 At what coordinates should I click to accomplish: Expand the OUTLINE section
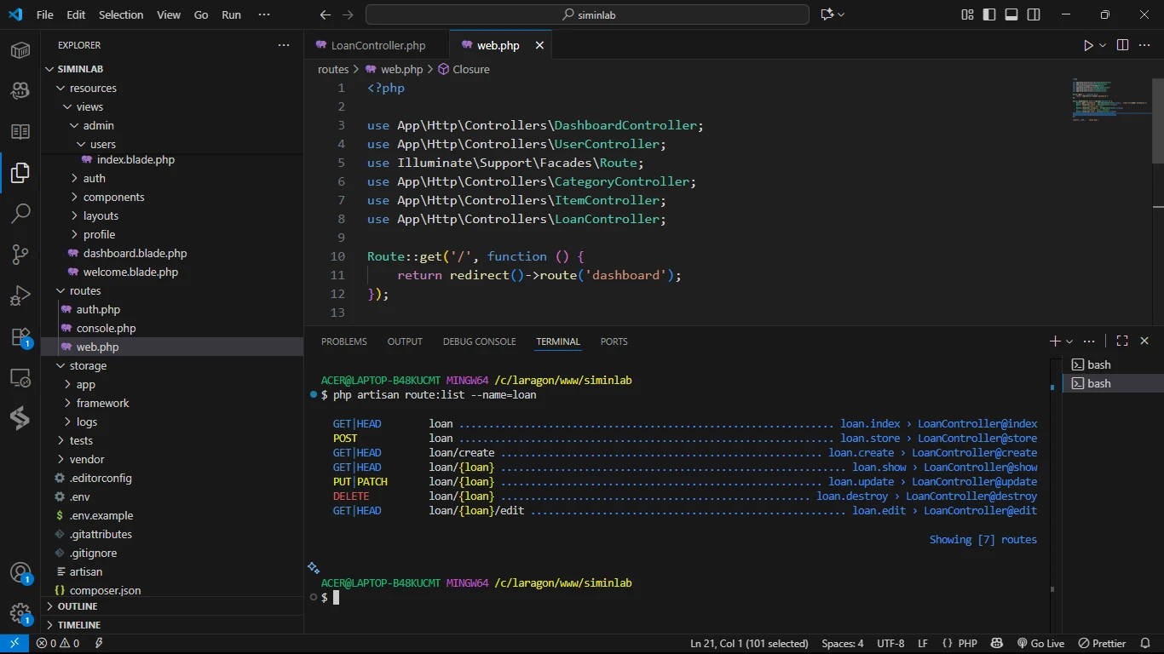[78, 606]
